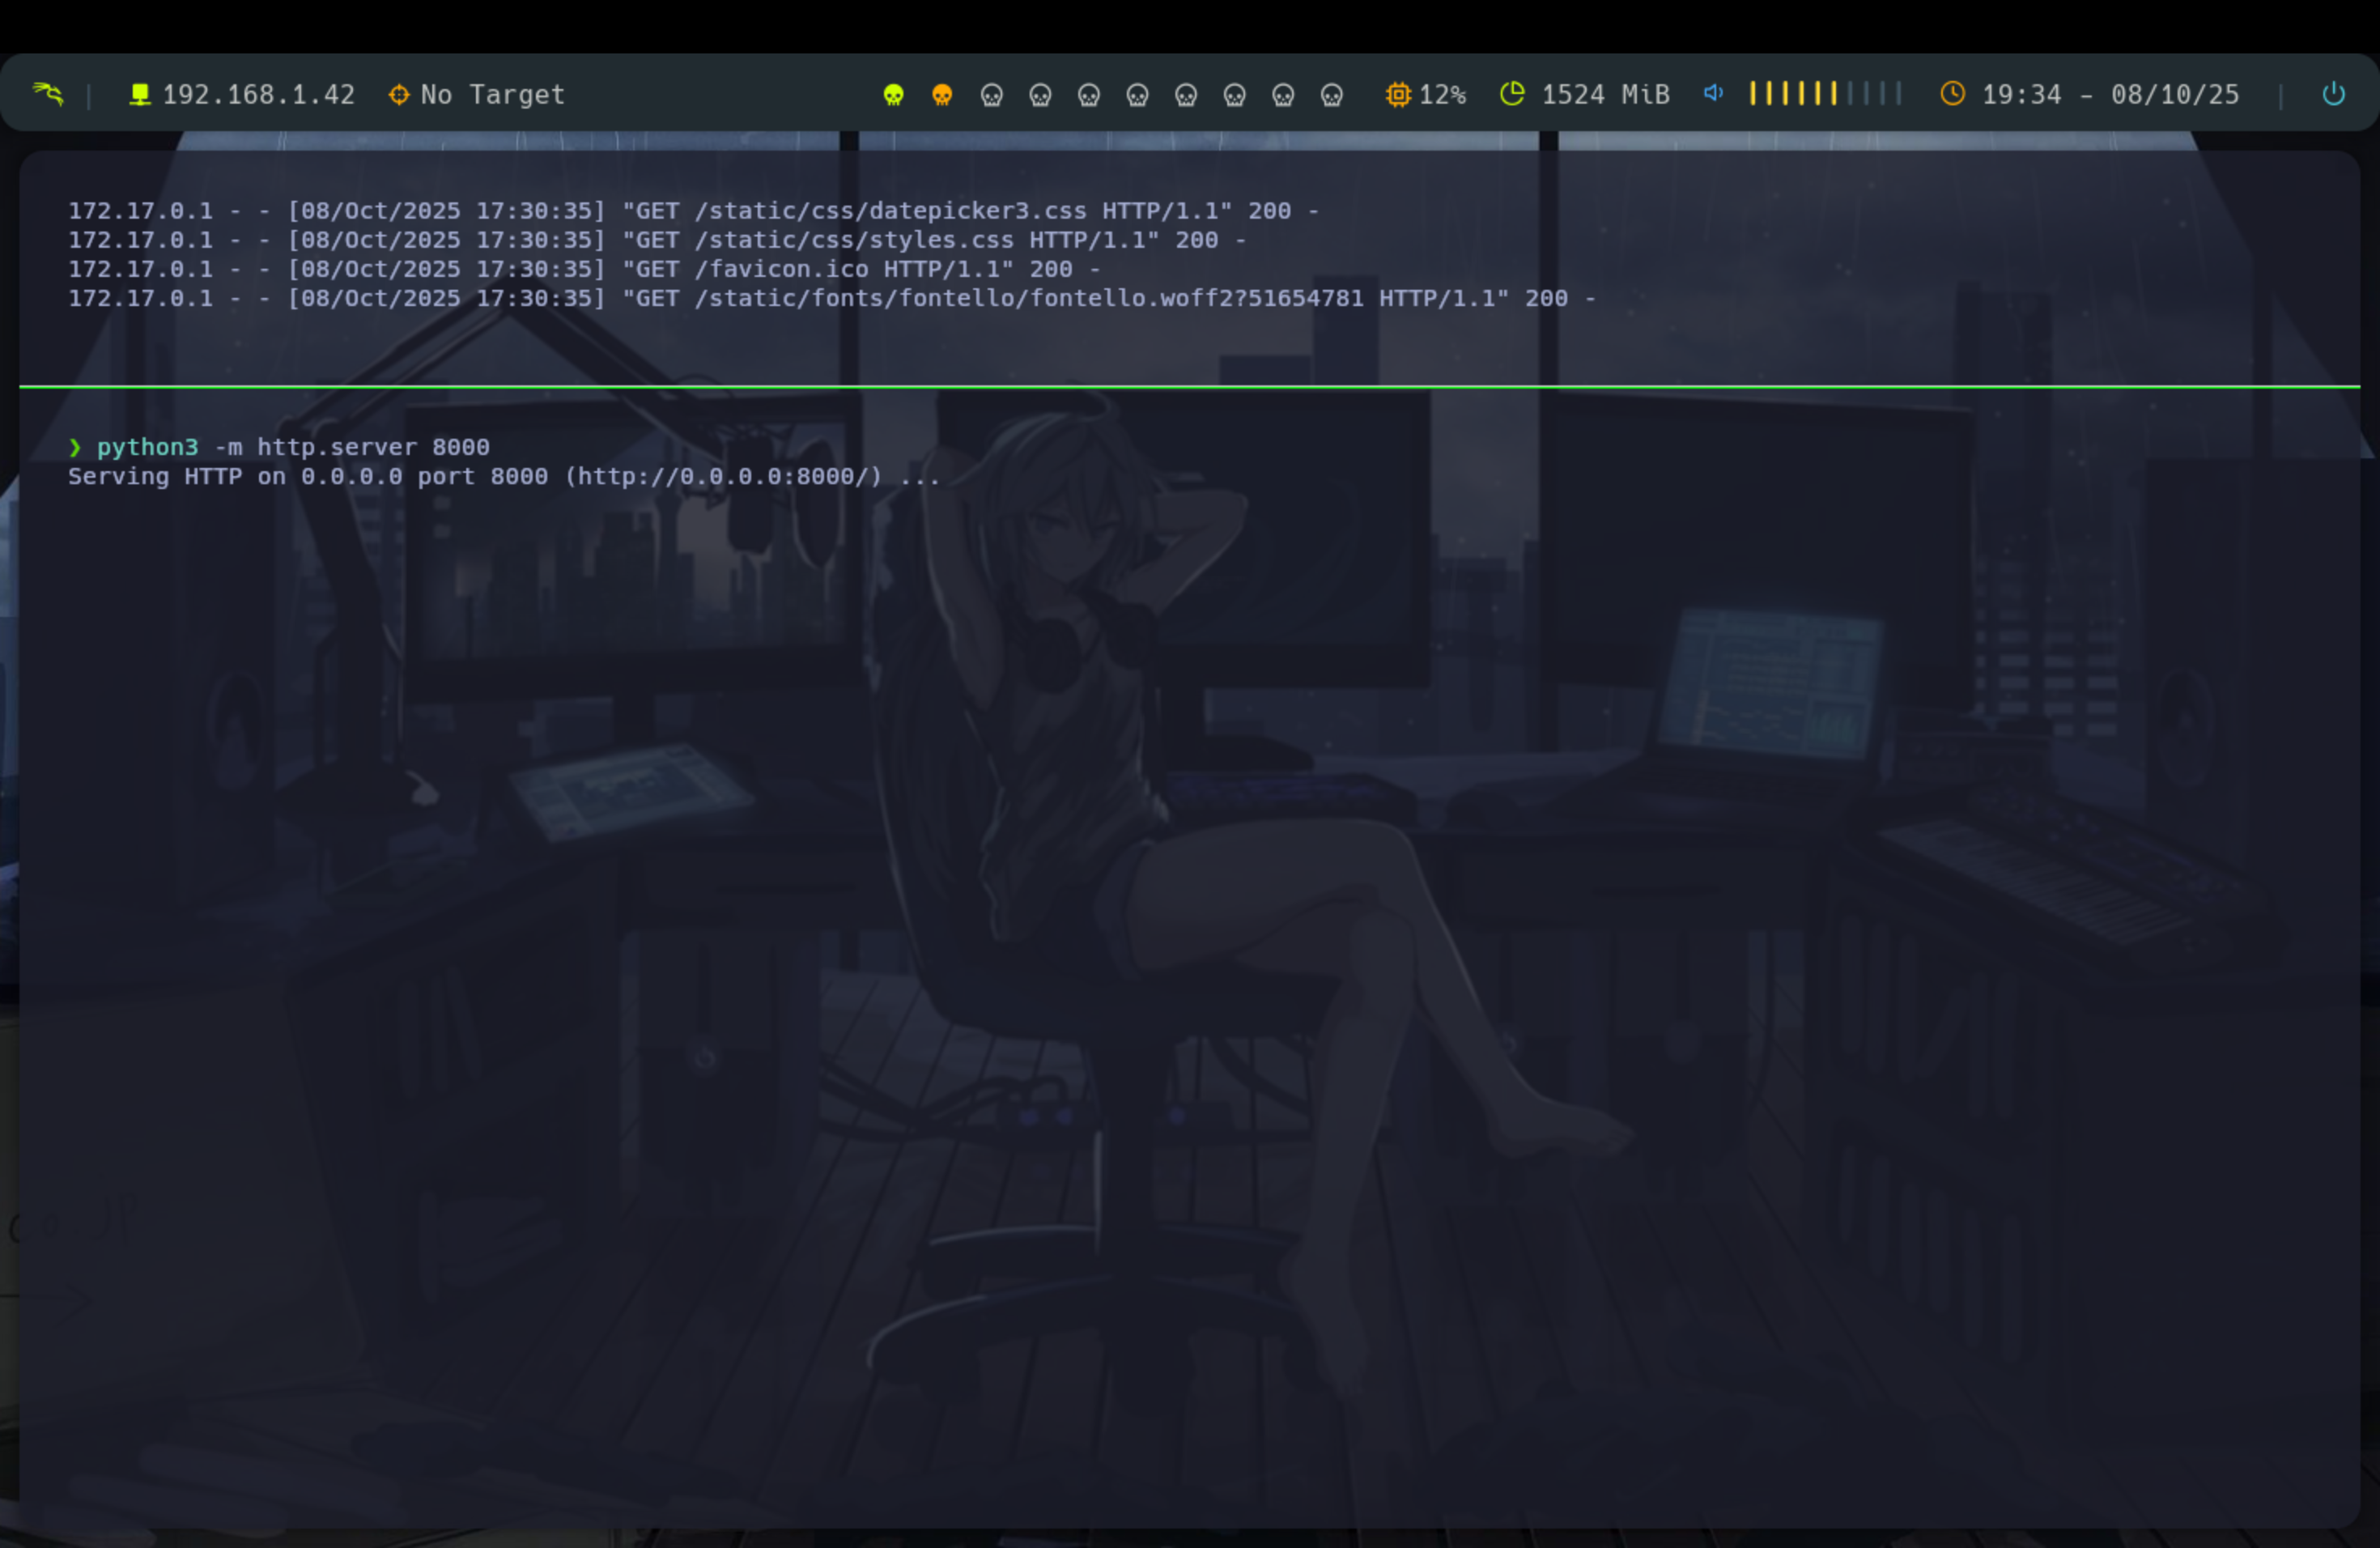This screenshot has height=1548, width=2380.
Task: Click the network ethernet IP icon
Action: click(x=140, y=94)
